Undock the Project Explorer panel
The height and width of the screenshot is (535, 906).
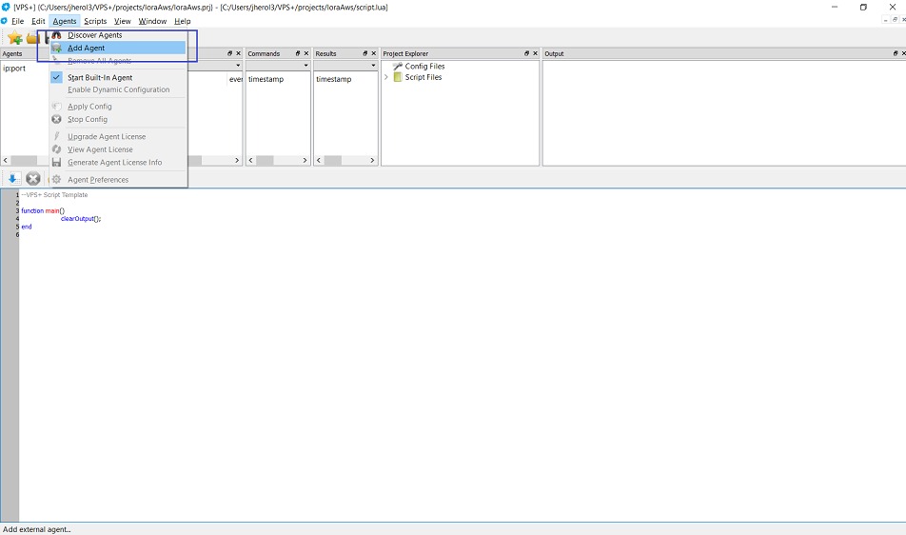(x=526, y=54)
